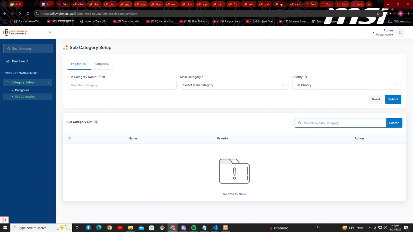Click the browser home button
Image resolution: width=413 pixels, height=232 pixels.
[x=28, y=14]
